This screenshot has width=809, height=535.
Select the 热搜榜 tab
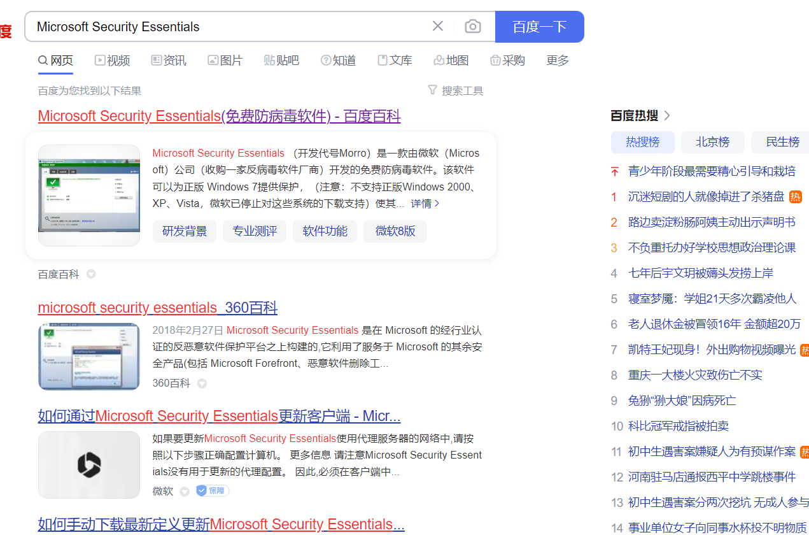pyautogui.click(x=643, y=142)
